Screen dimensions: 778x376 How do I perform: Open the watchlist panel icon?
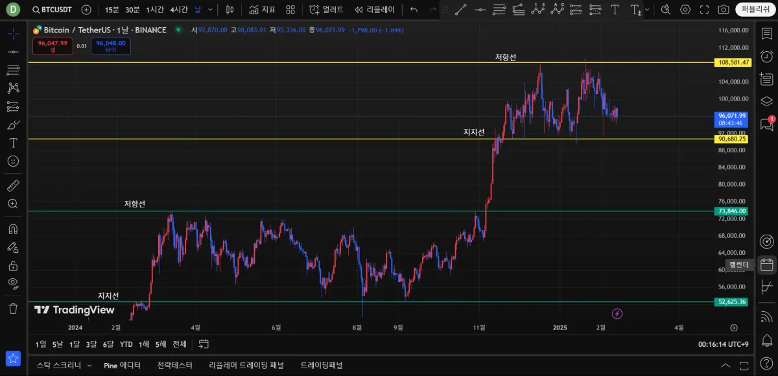[766, 34]
